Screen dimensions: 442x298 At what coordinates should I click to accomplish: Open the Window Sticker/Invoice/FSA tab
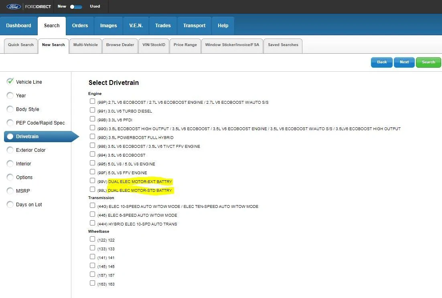pyautogui.click(x=232, y=45)
